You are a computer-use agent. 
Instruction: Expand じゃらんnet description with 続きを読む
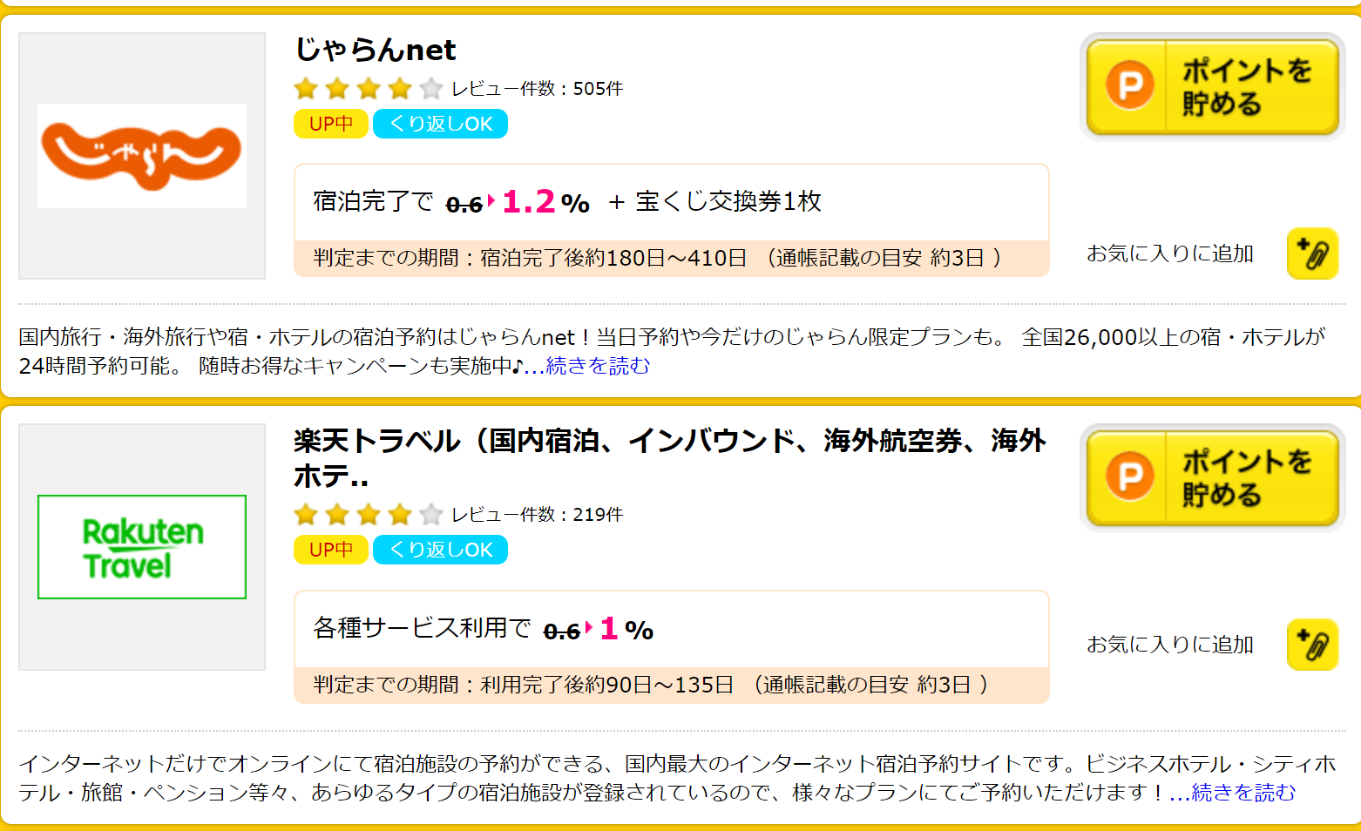597,366
